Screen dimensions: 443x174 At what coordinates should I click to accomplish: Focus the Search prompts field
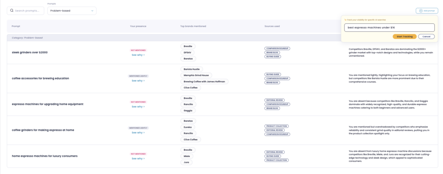[x=26, y=11]
